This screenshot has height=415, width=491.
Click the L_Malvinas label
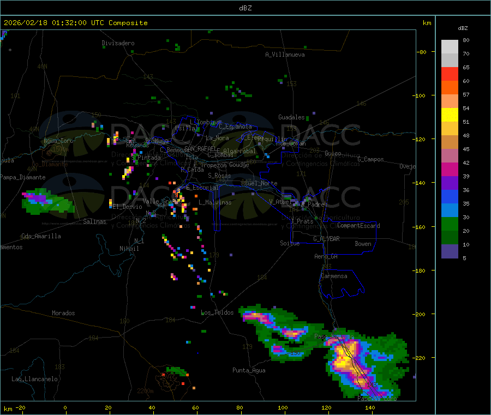point(215,202)
